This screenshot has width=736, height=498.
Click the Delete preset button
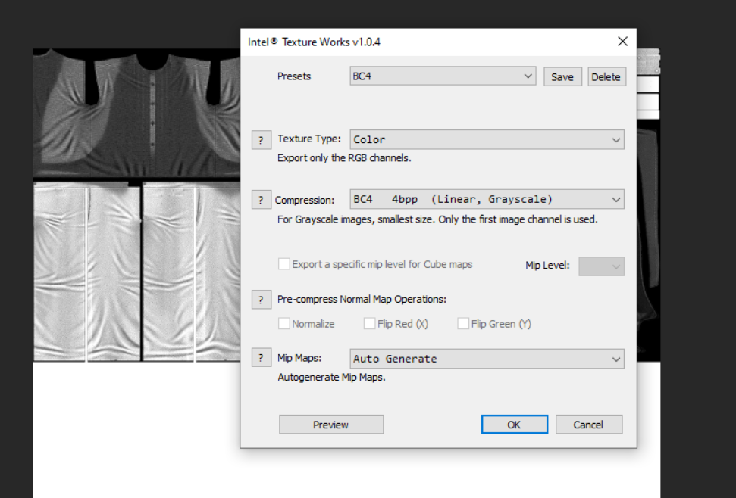click(x=606, y=77)
